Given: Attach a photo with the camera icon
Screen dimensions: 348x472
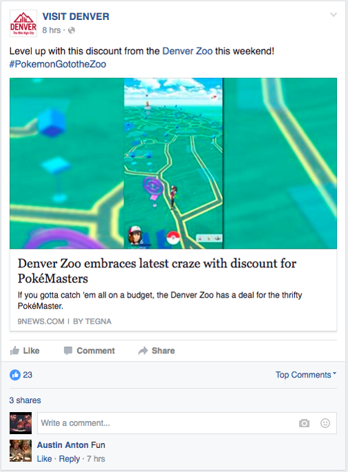Looking at the screenshot, I should 304,423.
